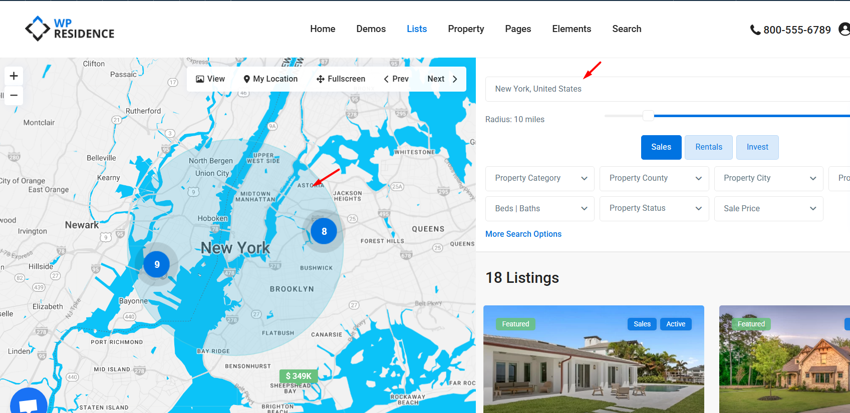This screenshot has height=413, width=850.
Task: Open the Property County dropdown
Action: click(654, 178)
